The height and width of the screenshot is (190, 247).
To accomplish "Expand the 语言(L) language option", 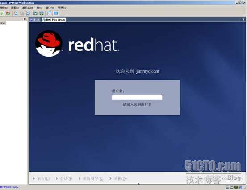I will (x=41, y=178).
